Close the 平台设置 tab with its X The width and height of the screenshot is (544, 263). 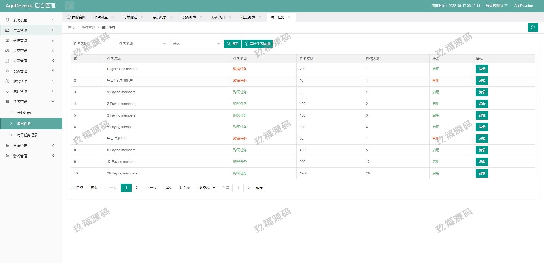112,17
